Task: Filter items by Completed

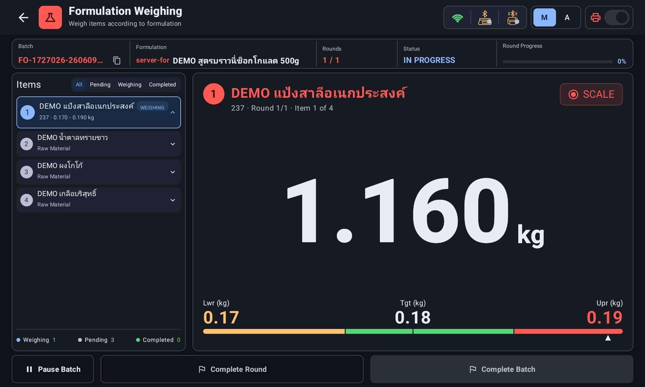Action: click(162, 84)
